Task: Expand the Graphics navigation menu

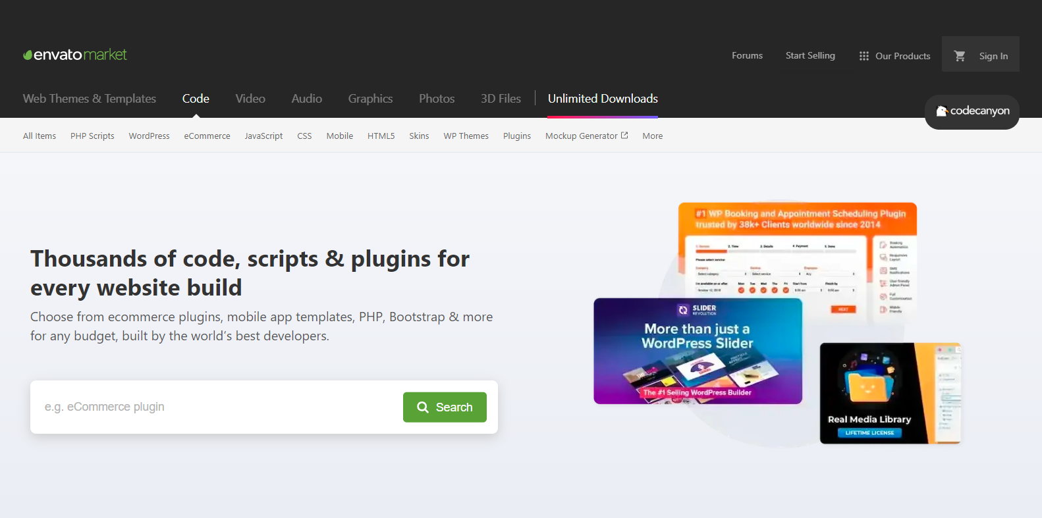Action: [370, 99]
